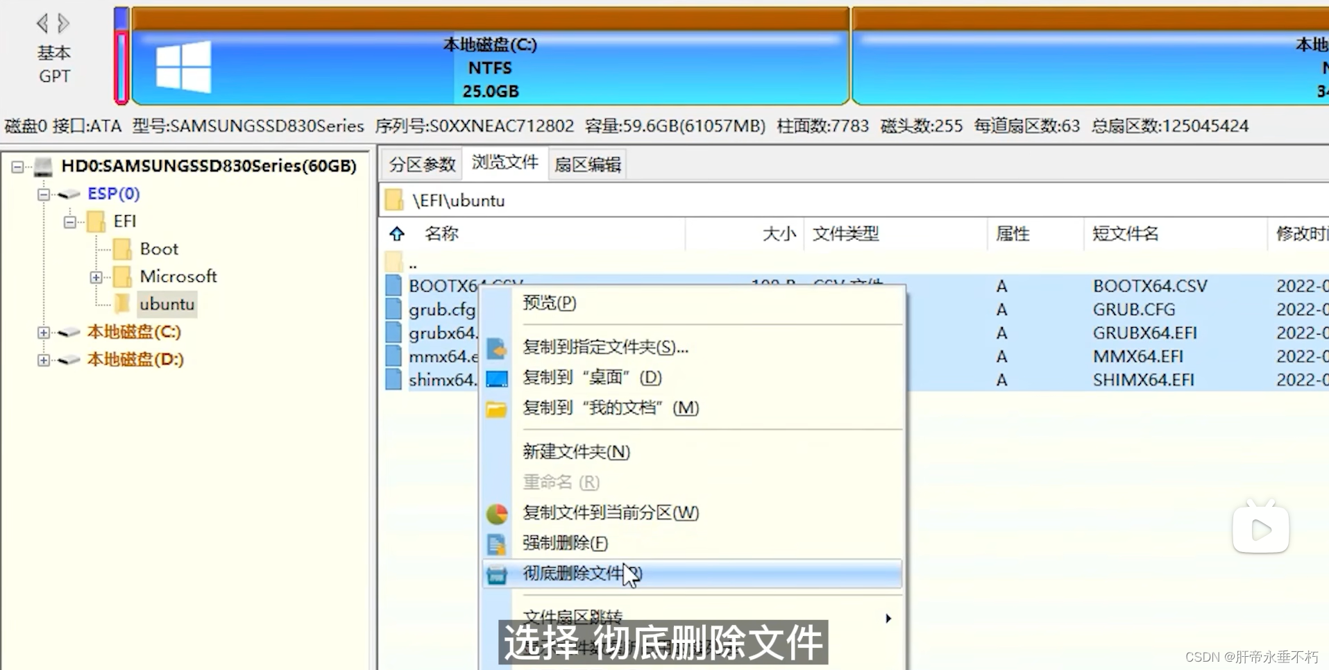Click the BOOTX64 file icon
This screenshot has height=670, width=1329.
(393, 285)
